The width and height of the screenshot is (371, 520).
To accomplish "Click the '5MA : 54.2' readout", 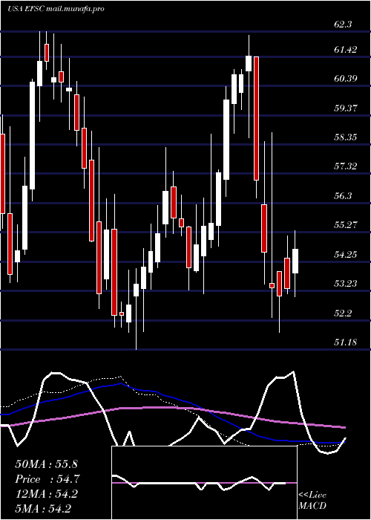I will [x=43, y=509].
